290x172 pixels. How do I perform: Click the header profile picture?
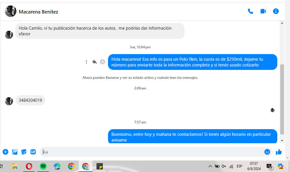pos(11,12)
